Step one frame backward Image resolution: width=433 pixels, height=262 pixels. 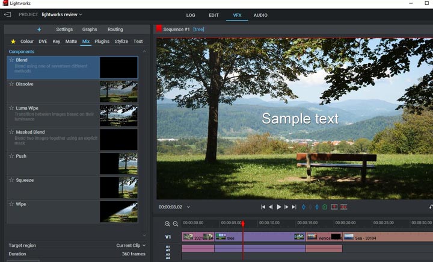[x=271, y=207]
